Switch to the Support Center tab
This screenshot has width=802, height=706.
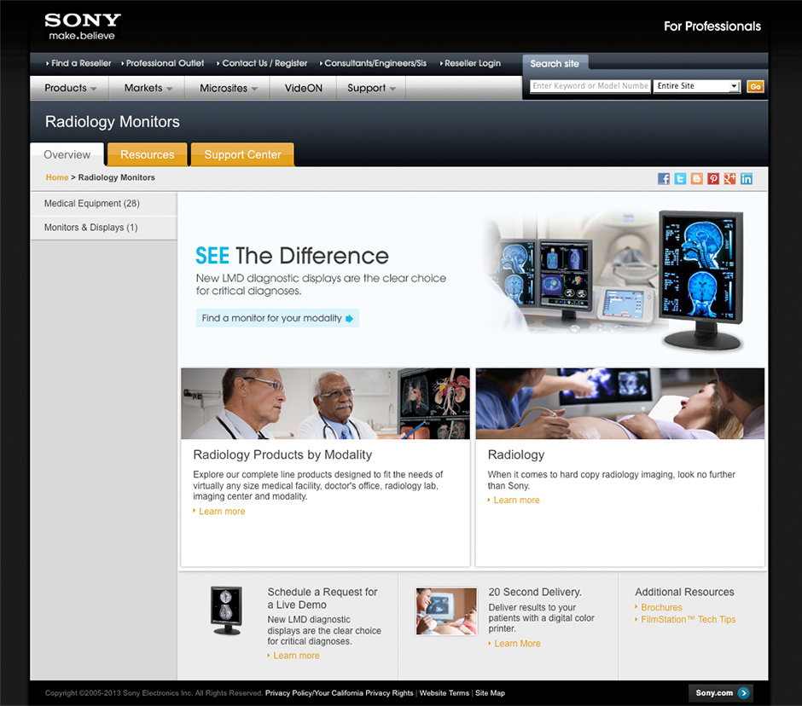point(242,154)
